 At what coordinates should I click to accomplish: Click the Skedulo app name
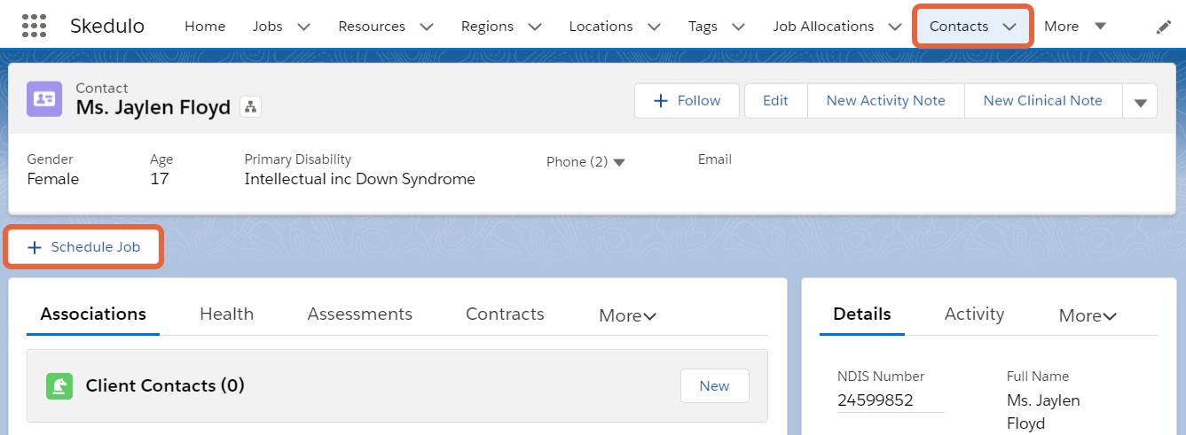coord(107,27)
